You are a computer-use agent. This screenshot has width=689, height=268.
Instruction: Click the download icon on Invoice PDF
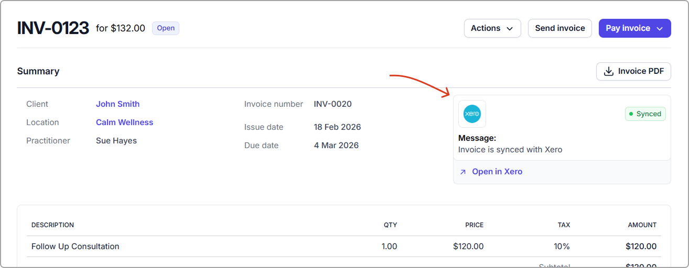point(609,72)
